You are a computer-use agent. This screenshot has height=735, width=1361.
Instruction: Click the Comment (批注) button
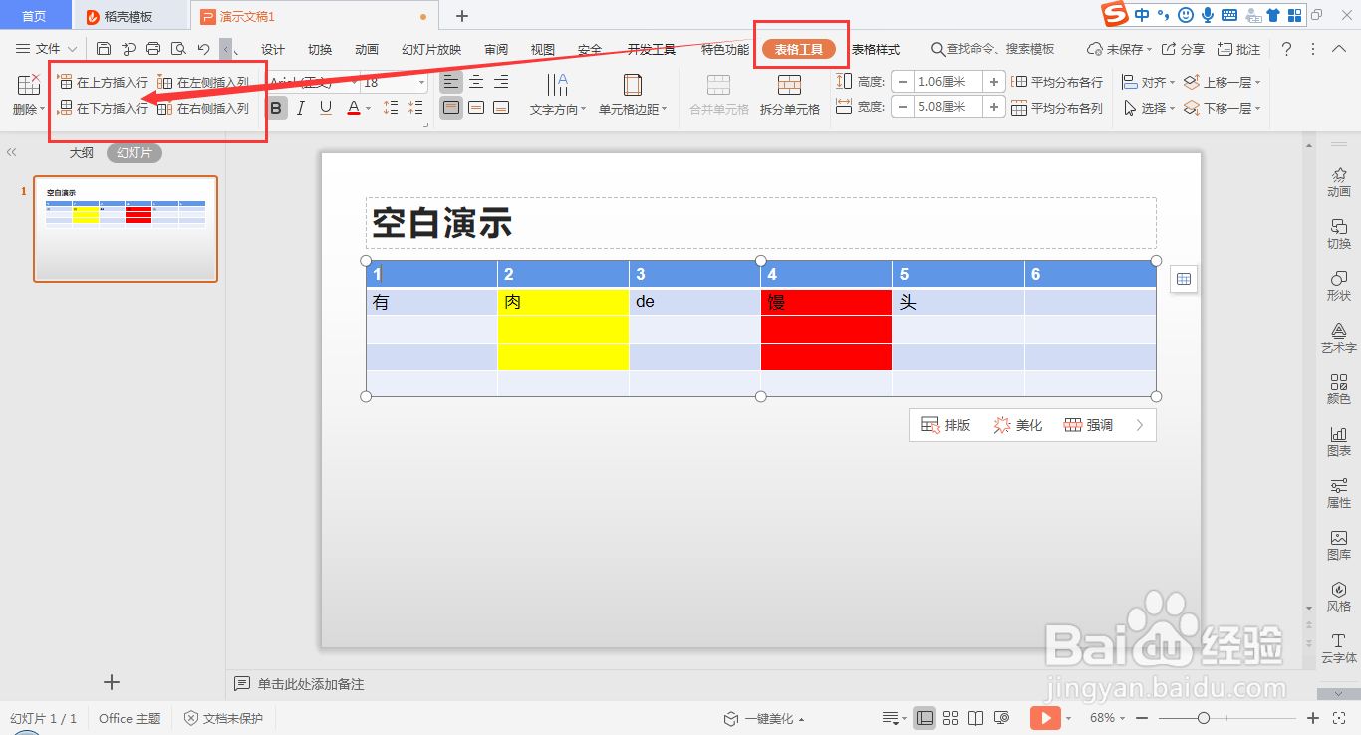click(x=1239, y=49)
